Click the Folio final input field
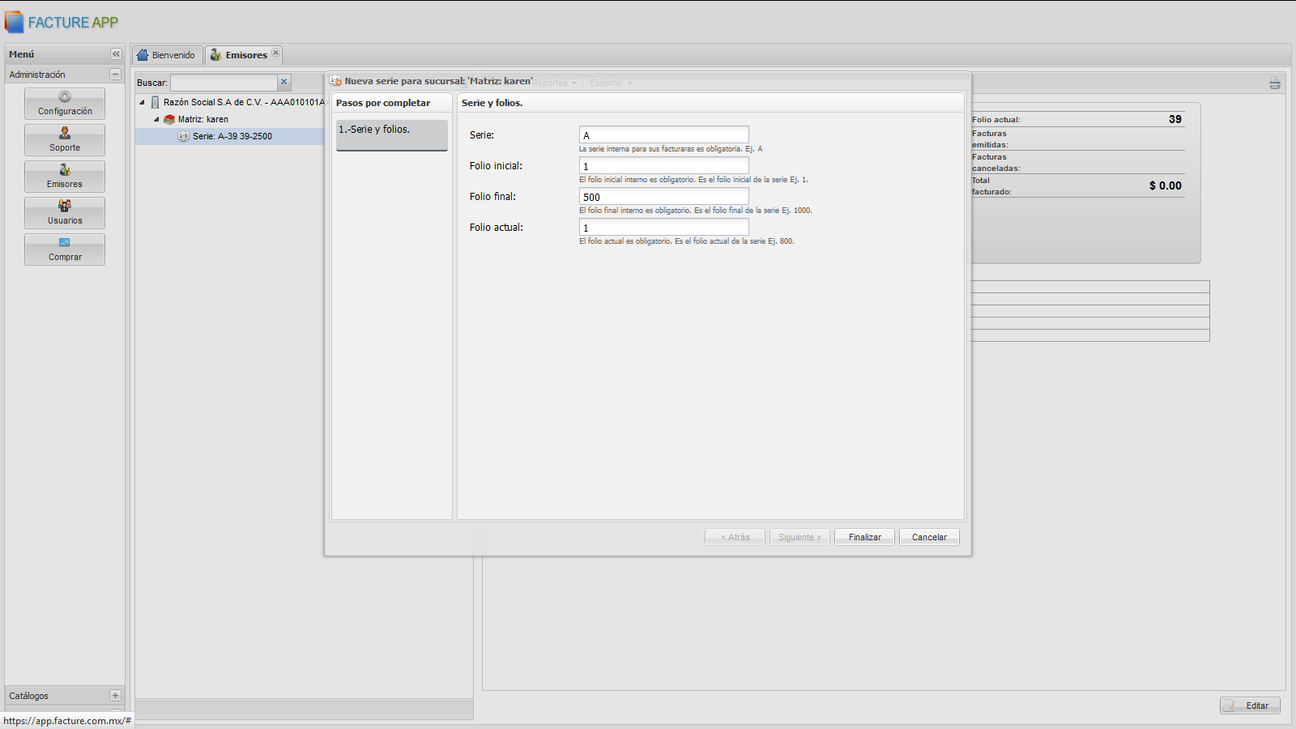This screenshot has width=1296, height=729. point(663,197)
